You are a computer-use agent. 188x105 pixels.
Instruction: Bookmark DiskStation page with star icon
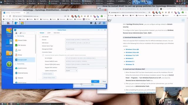(68, 16)
